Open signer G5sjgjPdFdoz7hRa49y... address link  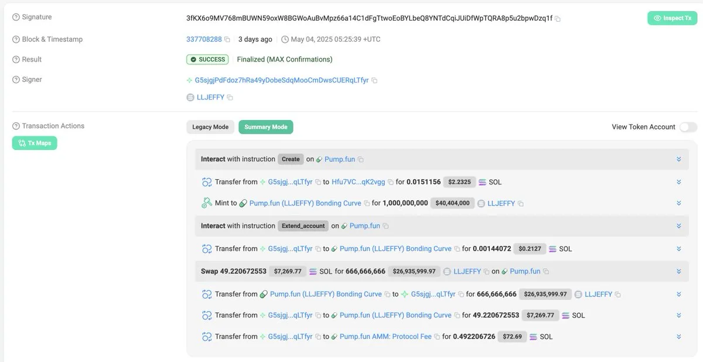tap(282, 80)
